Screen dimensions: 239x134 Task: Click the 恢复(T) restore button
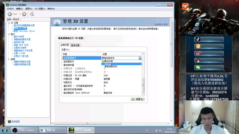(138, 99)
